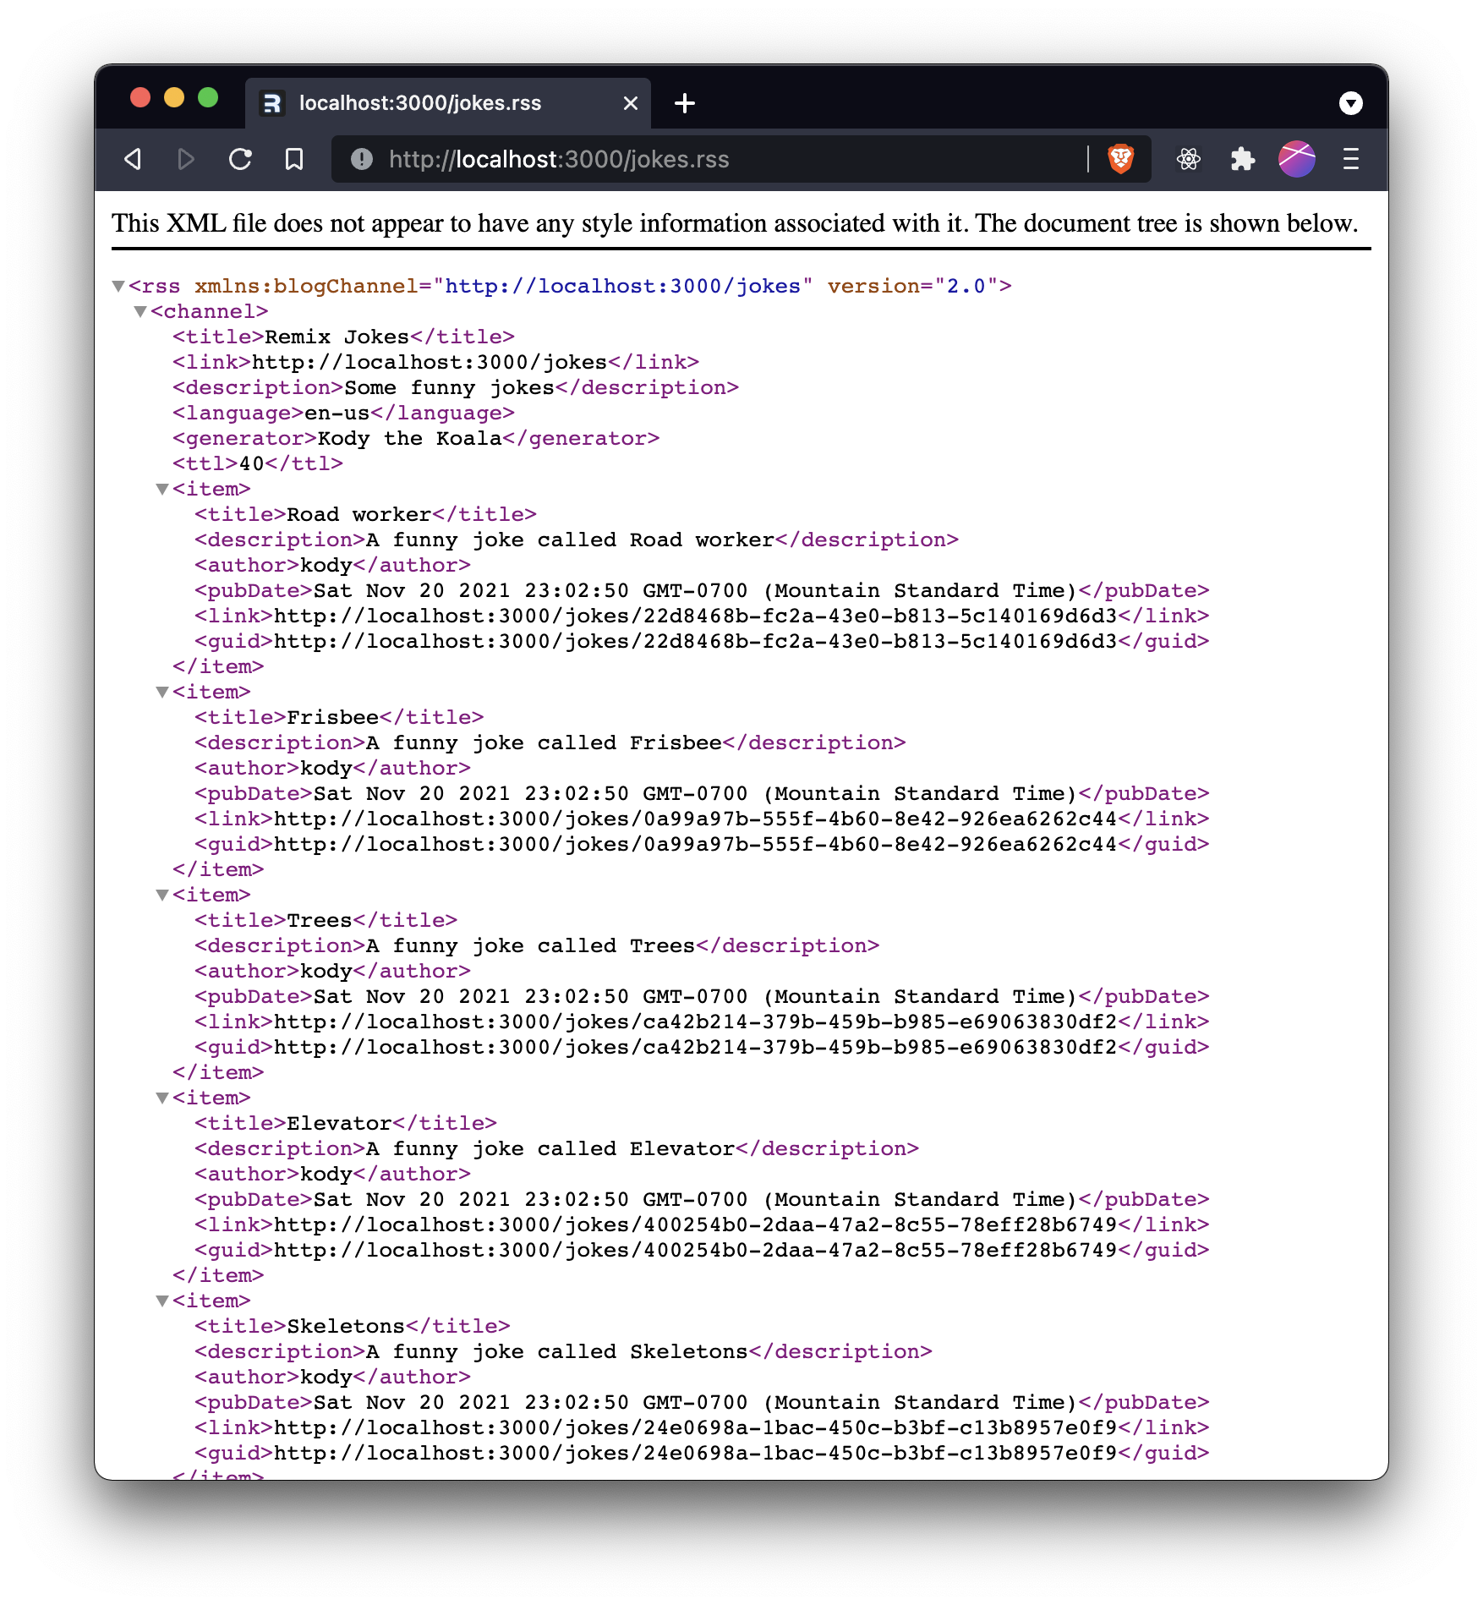The image size is (1483, 1605).
Task: Collapse the channel element
Action: click(140, 311)
